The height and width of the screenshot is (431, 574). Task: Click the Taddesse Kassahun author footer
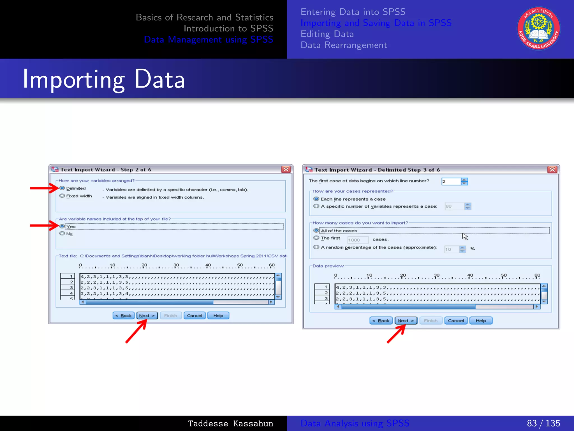[231, 423]
